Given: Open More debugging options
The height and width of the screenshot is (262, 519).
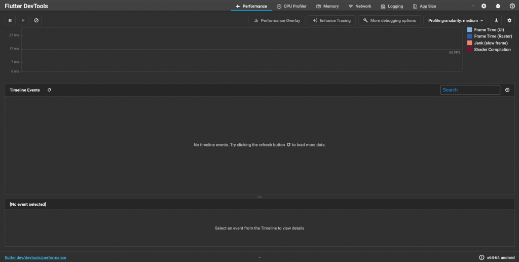Looking at the screenshot, I should tap(389, 20).
